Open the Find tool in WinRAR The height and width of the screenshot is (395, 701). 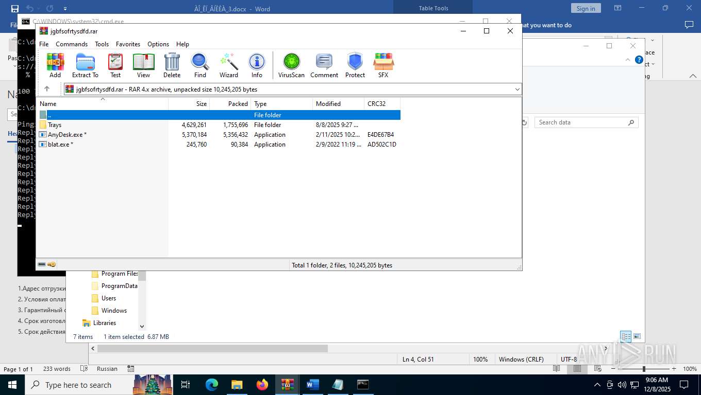pos(200,65)
